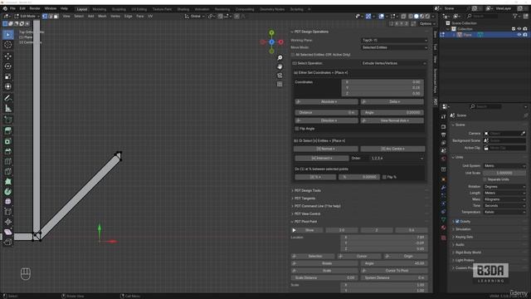Select the Transform tool
The image size is (531, 299).
pyautogui.click(x=7, y=86)
